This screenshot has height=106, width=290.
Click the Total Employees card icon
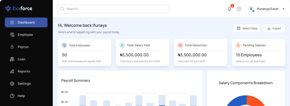coord(64,45)
